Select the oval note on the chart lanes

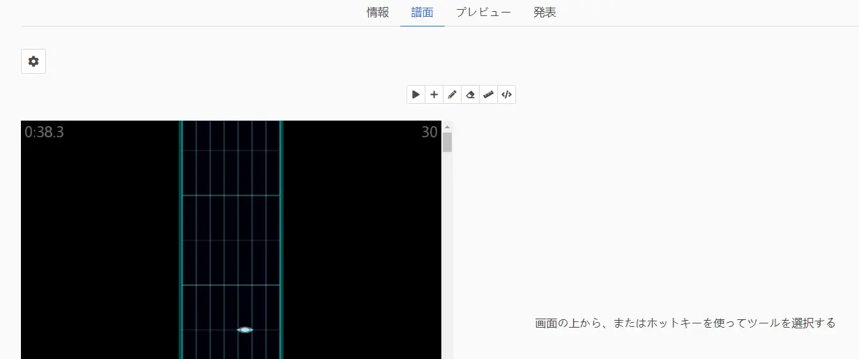pos(245,330)
